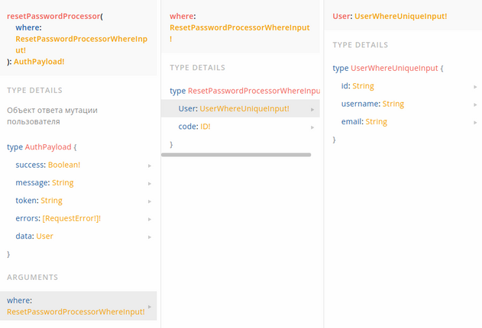Click the arrow beside username: String
Viewport: 482px width, 328px height.
(x=475, y=105)
